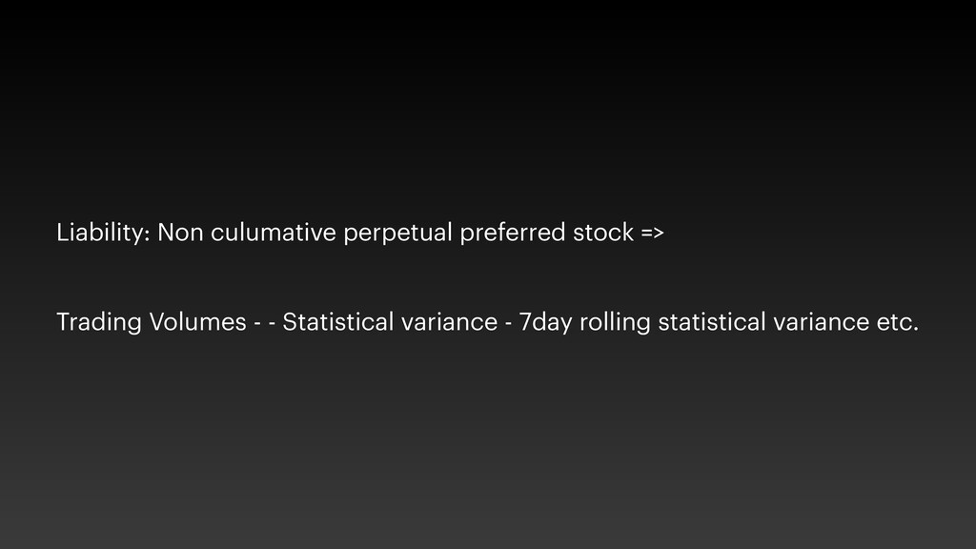Click the word "stock" in first line
This screenshot has width=976, height=549.
(x=600, y=233)
